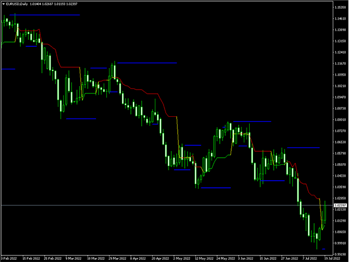Screen dimensions: 349x262
Task: Click the 0.99910 price scale label
Action: pos(340,243)
